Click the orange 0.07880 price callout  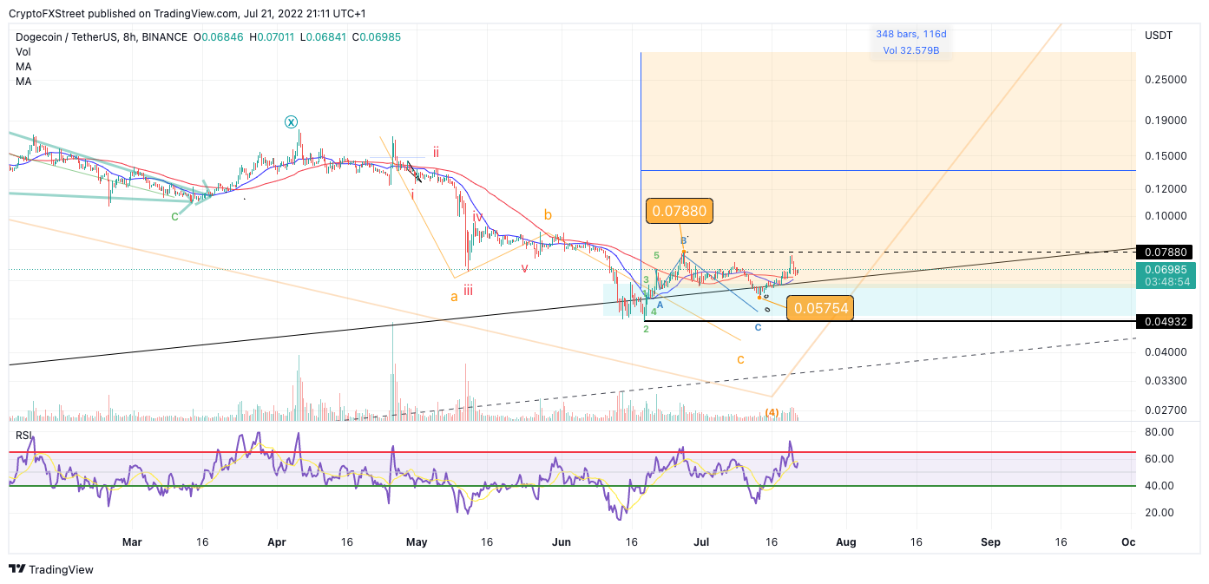[679, 210]
